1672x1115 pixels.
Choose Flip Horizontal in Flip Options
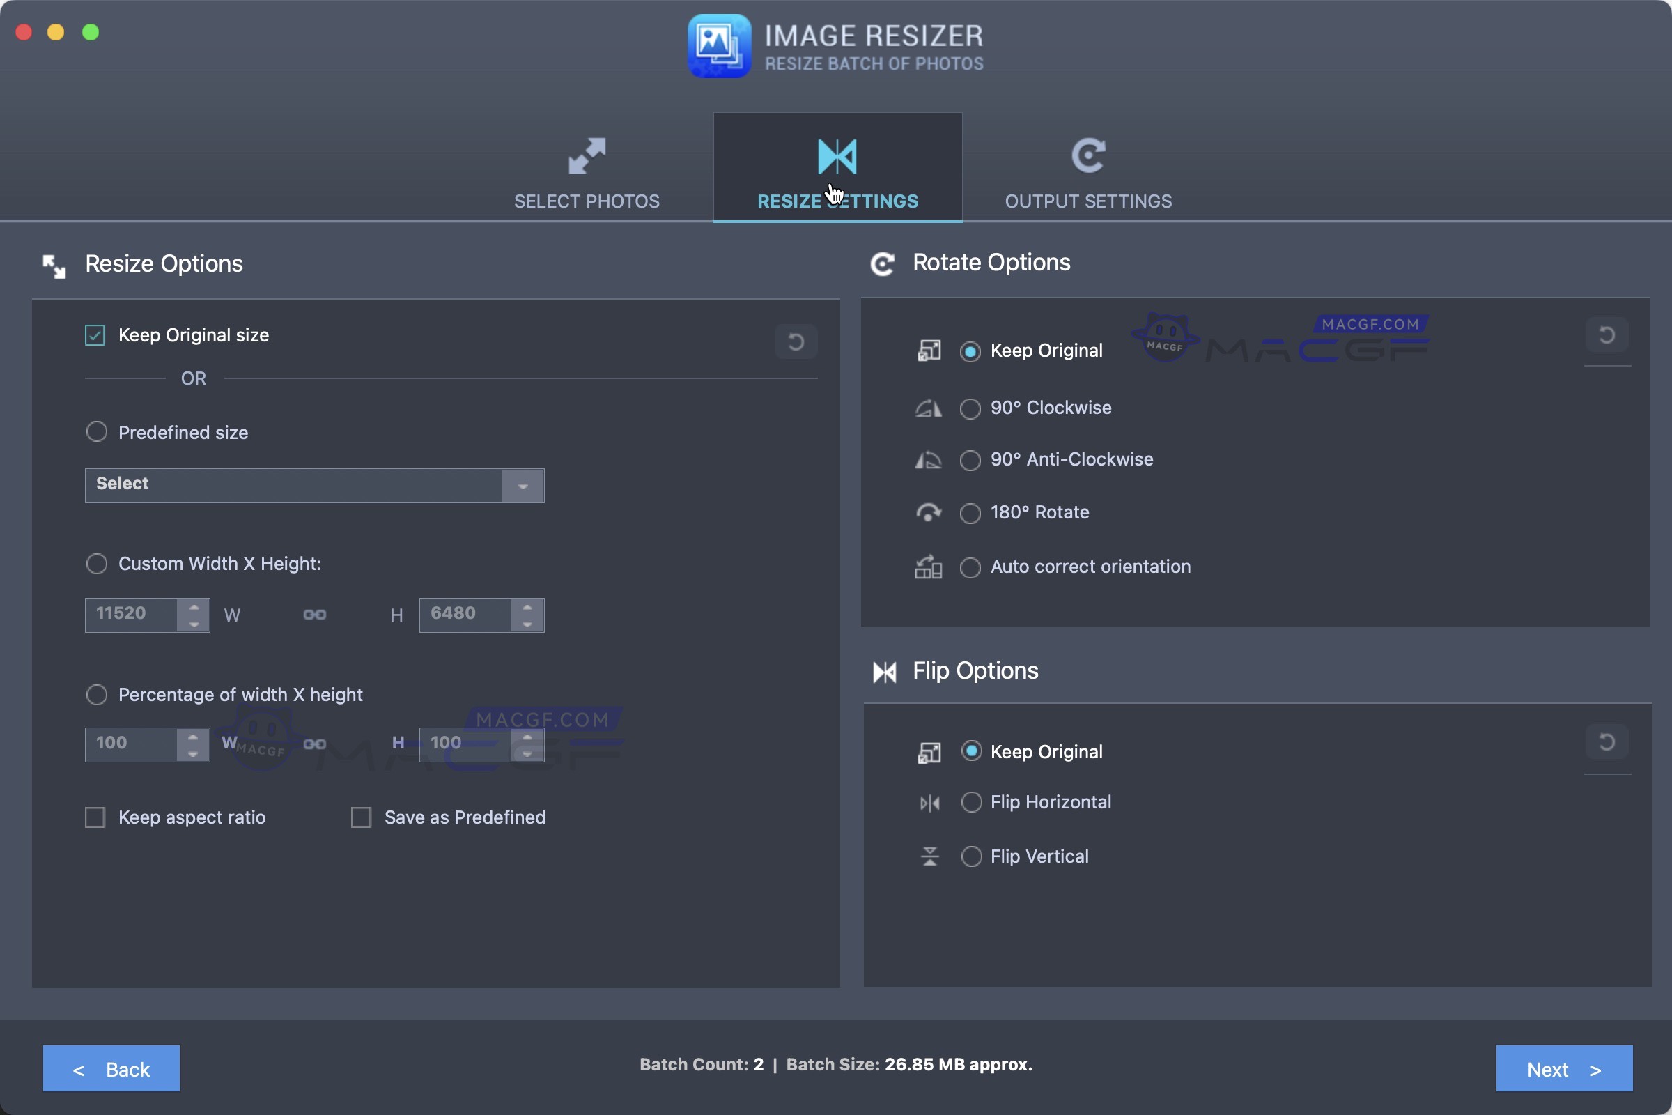(x=971, y=802)
